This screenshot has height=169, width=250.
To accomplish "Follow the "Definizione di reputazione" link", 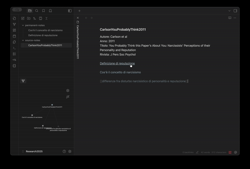I will point(117,64).
